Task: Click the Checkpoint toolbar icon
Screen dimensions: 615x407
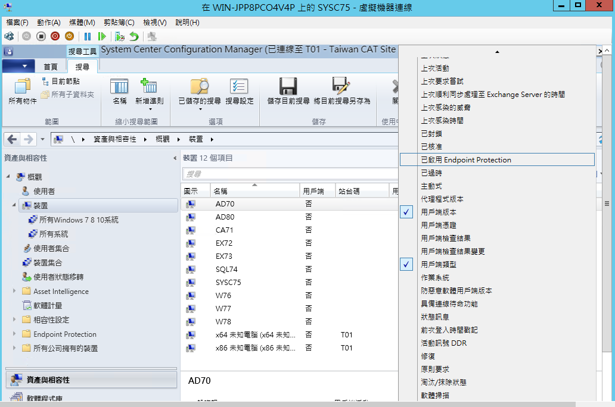Action: (120, 36)
